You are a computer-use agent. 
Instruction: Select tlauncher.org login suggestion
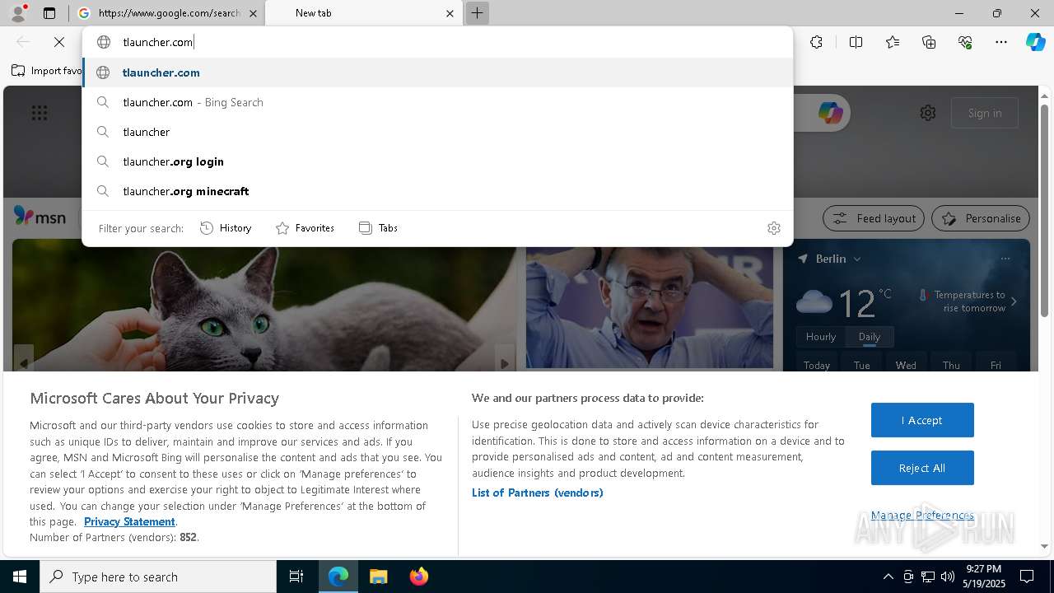437,161
